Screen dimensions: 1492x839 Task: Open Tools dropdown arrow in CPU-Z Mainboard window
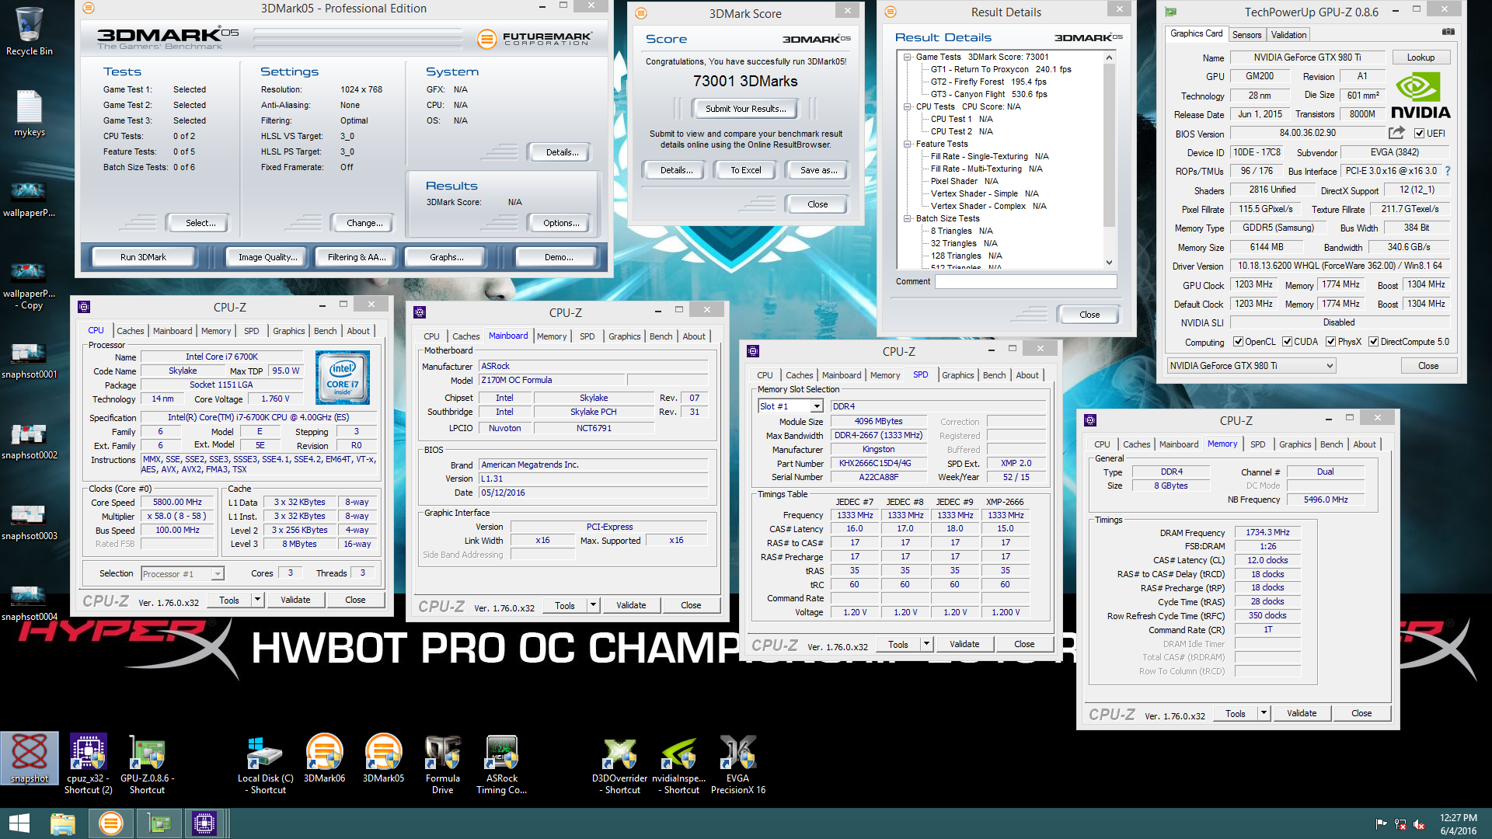pyautogui.click(x=594, y=605)
